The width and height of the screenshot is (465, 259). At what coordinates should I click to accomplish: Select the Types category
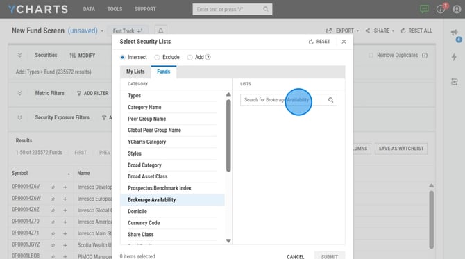point(172,96)
